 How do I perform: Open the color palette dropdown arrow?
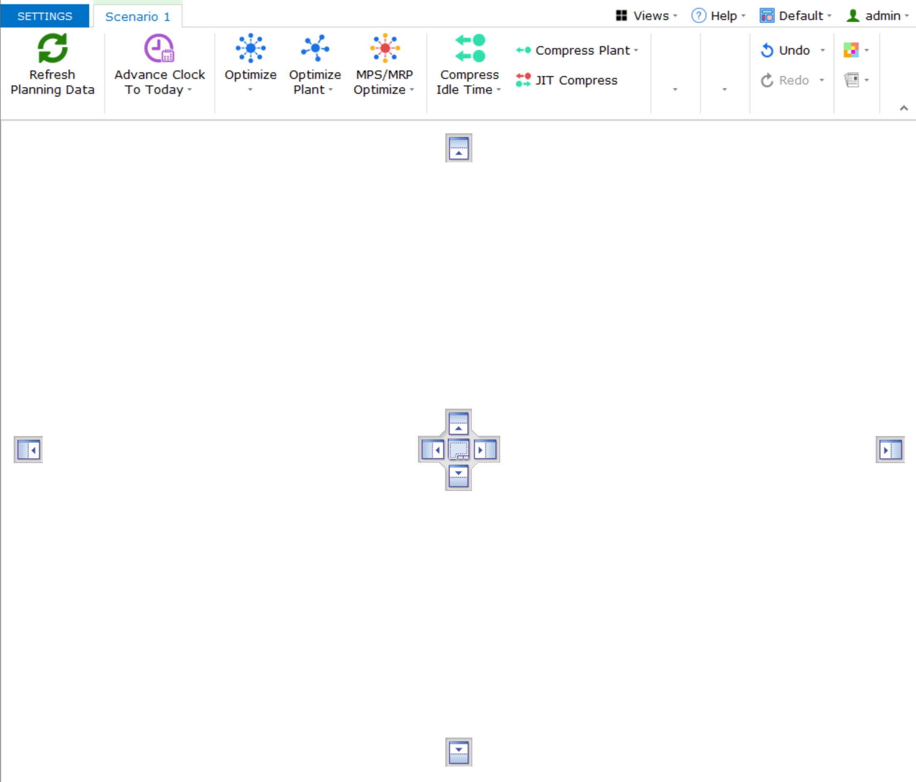(x=867, y=50)
